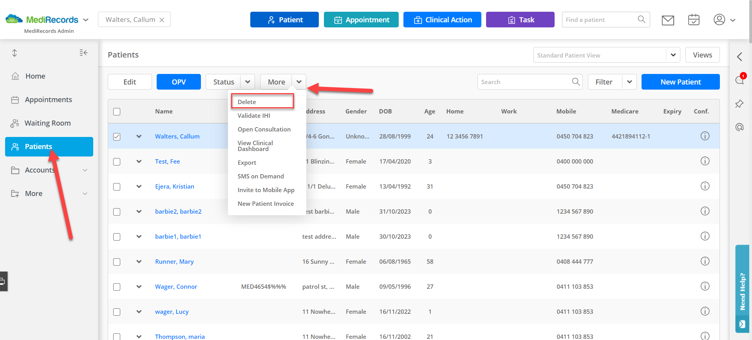This screenshot has height=340, width=752.
Task: Check the Ejera, Kristian row checkbox
Action: pos(117,187)
